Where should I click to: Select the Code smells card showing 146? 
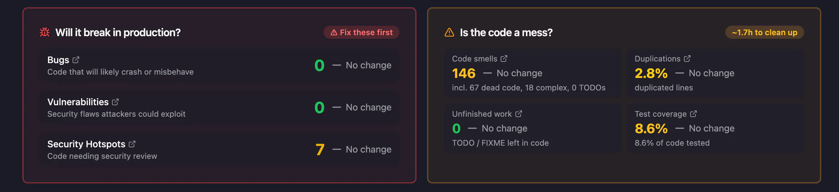533,73
